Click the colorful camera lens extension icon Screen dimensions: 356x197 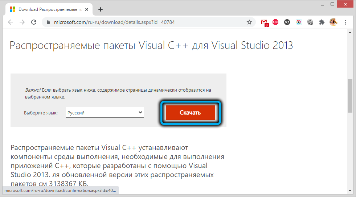pyautogui.click(x=298, y=22)
